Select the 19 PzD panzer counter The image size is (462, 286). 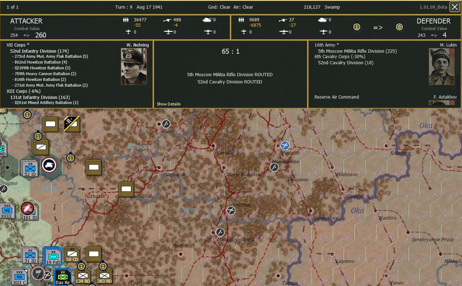tap(53, 255)
